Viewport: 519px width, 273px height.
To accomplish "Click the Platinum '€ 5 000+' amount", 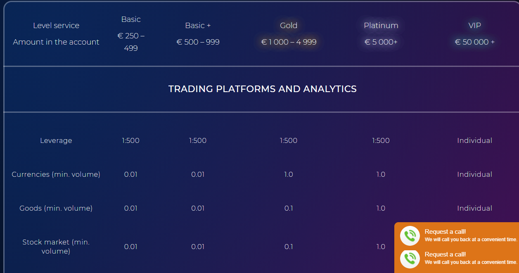I will point(381,42).
